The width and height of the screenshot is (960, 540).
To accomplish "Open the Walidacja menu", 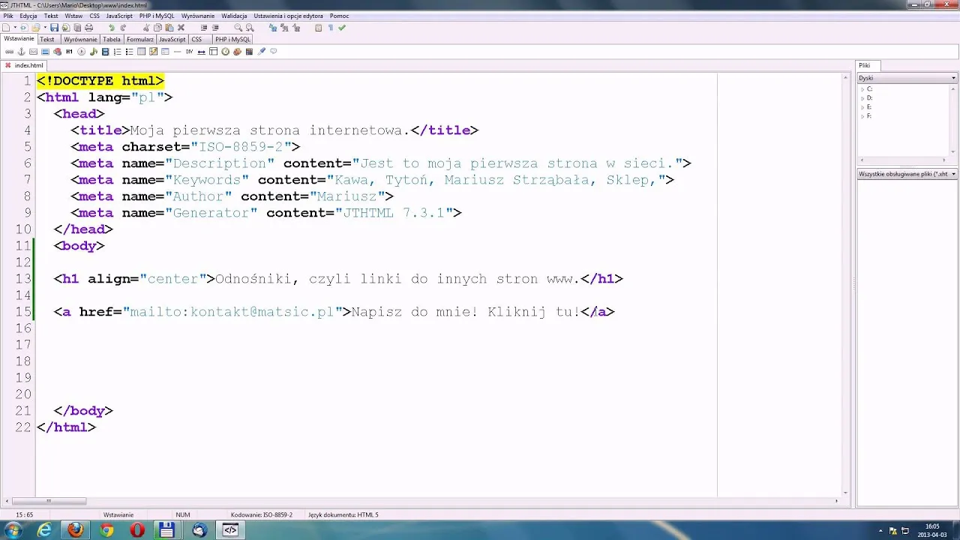I will click(234, 16).
